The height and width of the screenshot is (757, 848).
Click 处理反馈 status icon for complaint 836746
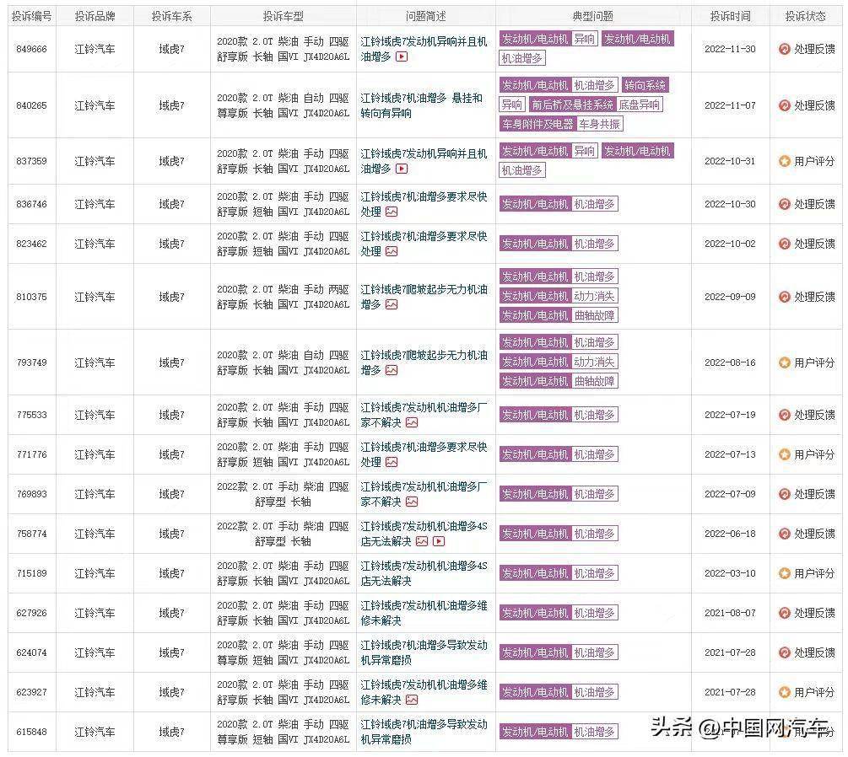click(x=784, y=204)
